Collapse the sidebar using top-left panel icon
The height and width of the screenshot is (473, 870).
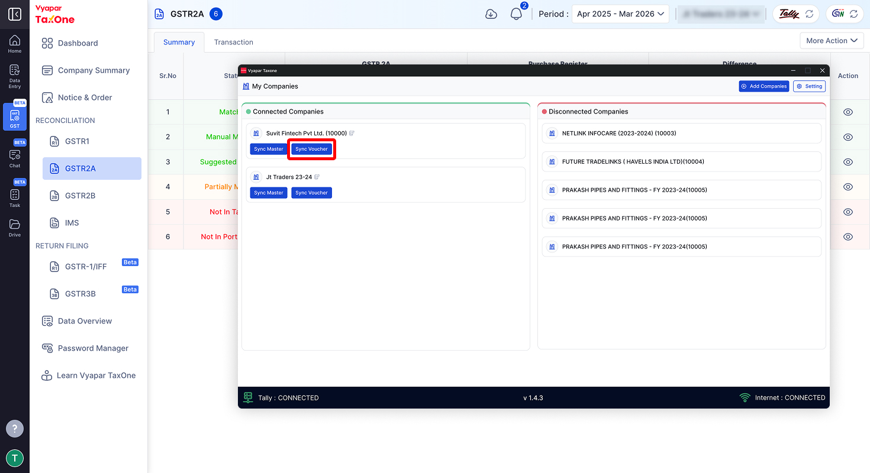[15, 14]
